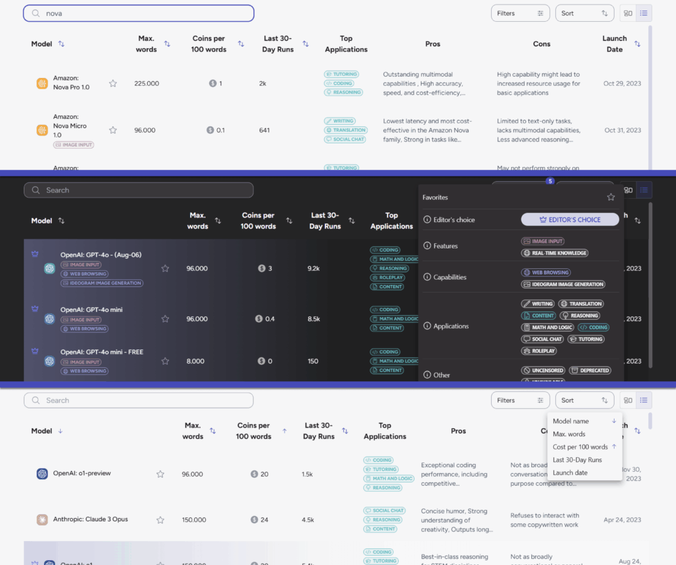Click the bottom panel Search field
The image size is (676, 565).
(x=139, y=400)
